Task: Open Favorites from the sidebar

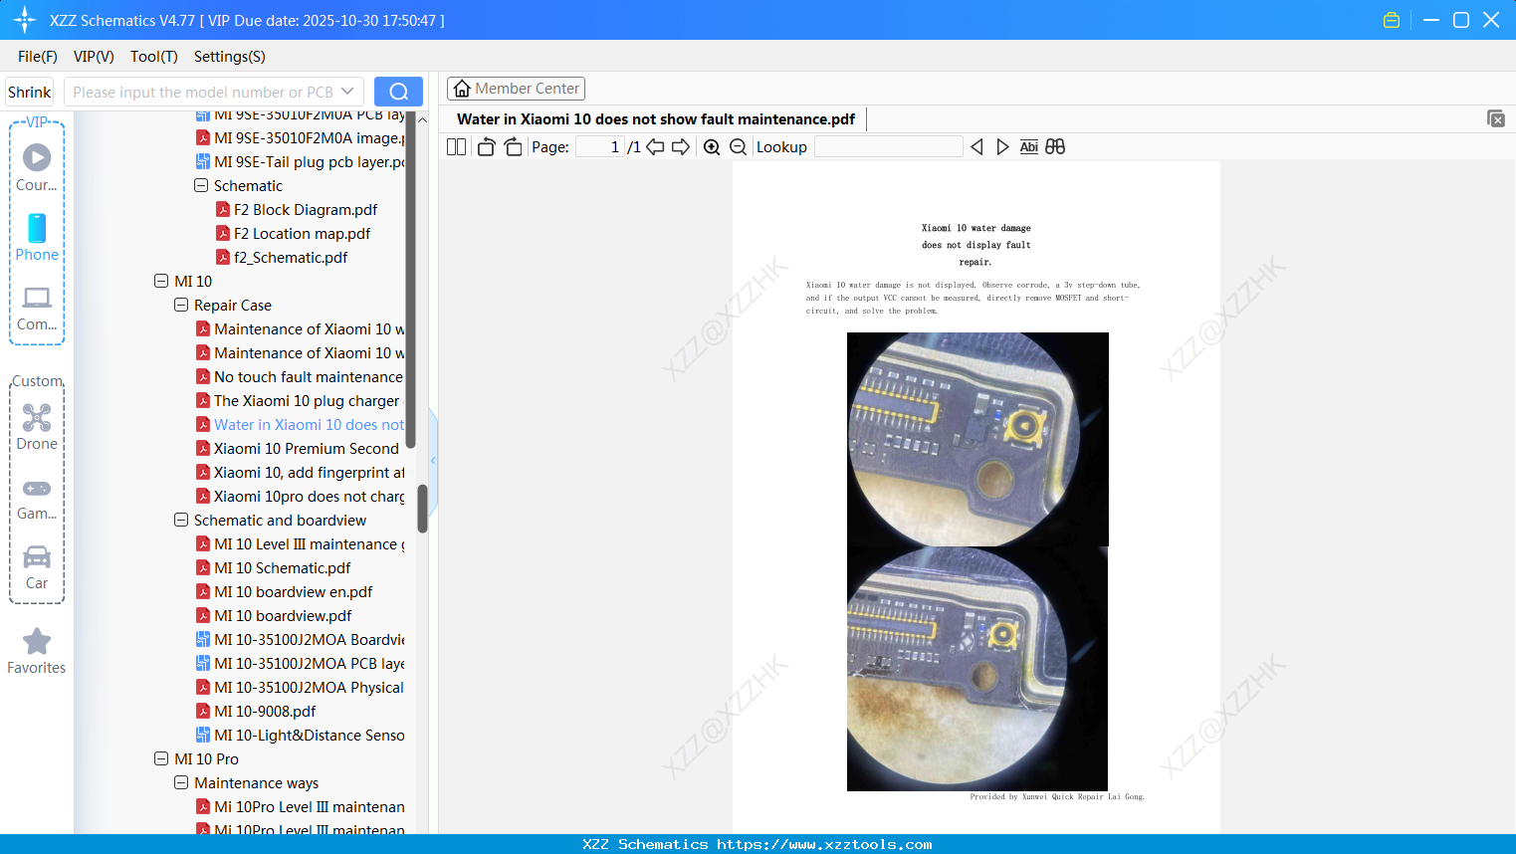Action: (x=37, y=652)
